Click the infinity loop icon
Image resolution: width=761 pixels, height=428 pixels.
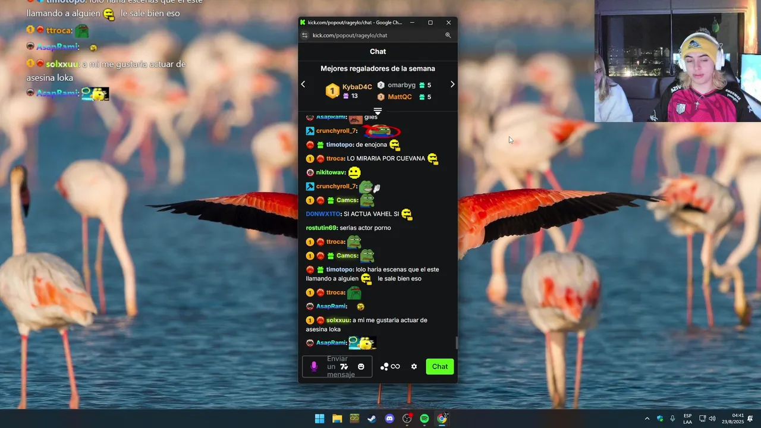395,367
